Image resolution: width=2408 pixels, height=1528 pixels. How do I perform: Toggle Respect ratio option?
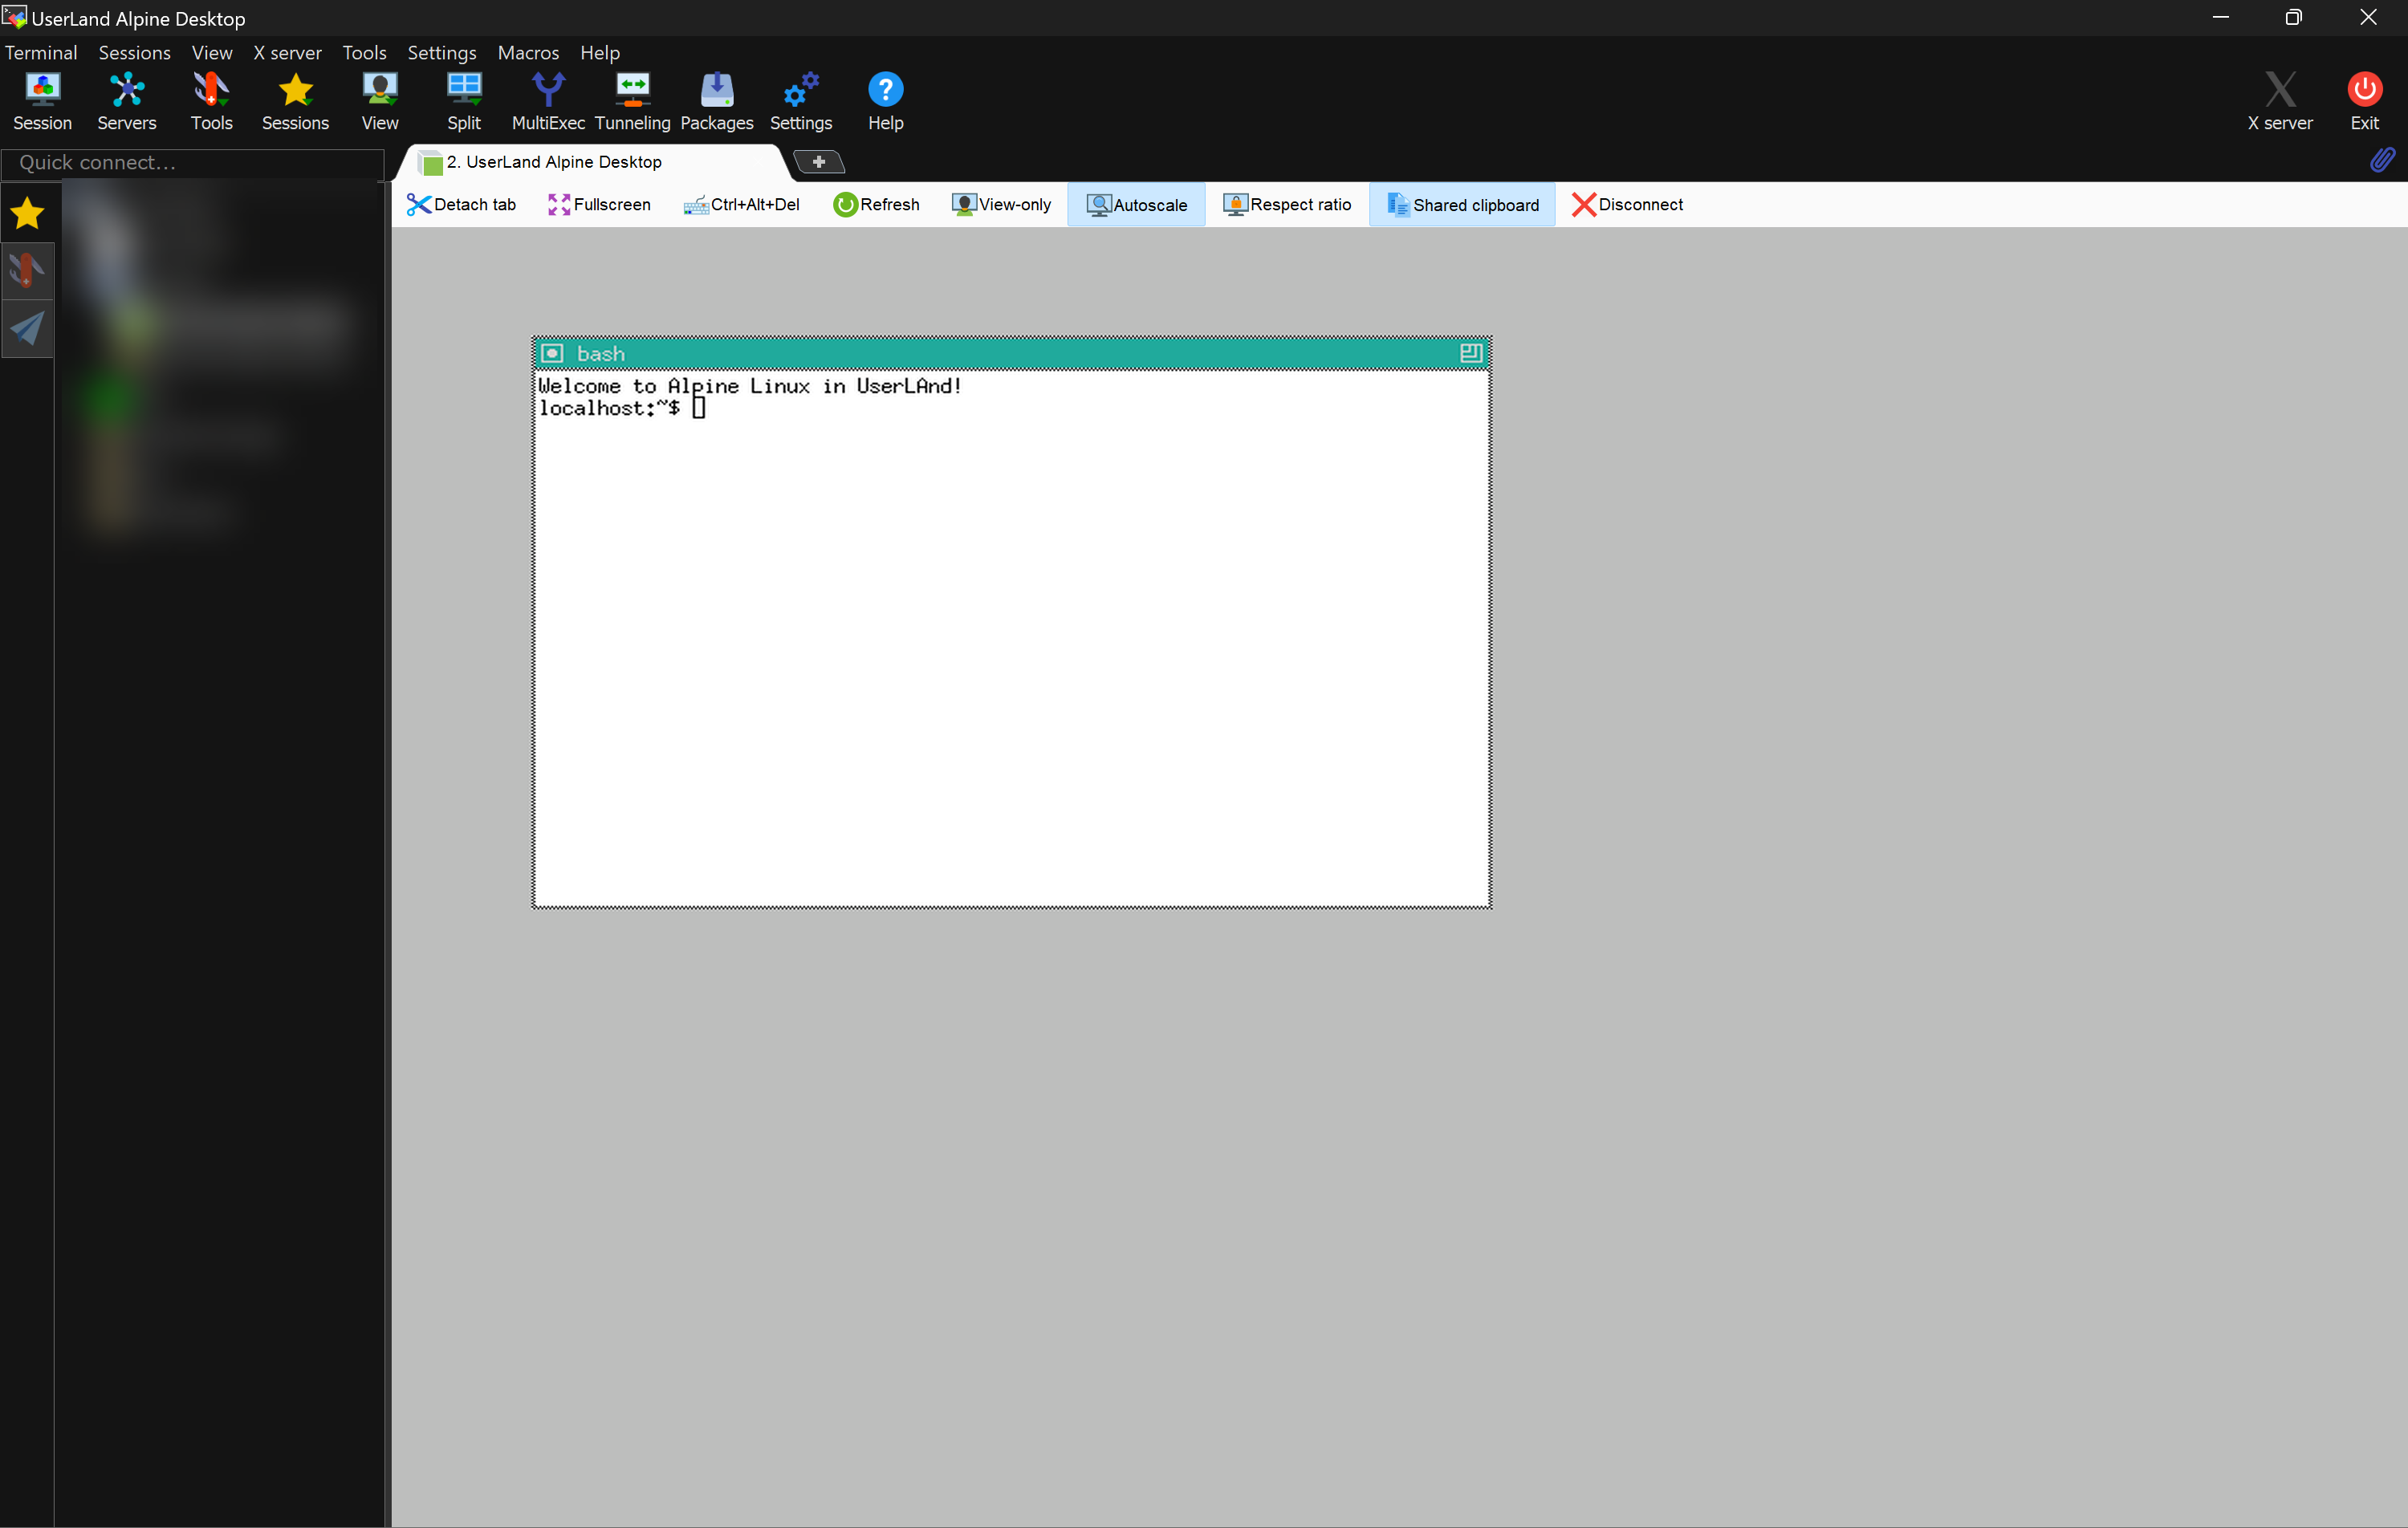point(1287,204)
